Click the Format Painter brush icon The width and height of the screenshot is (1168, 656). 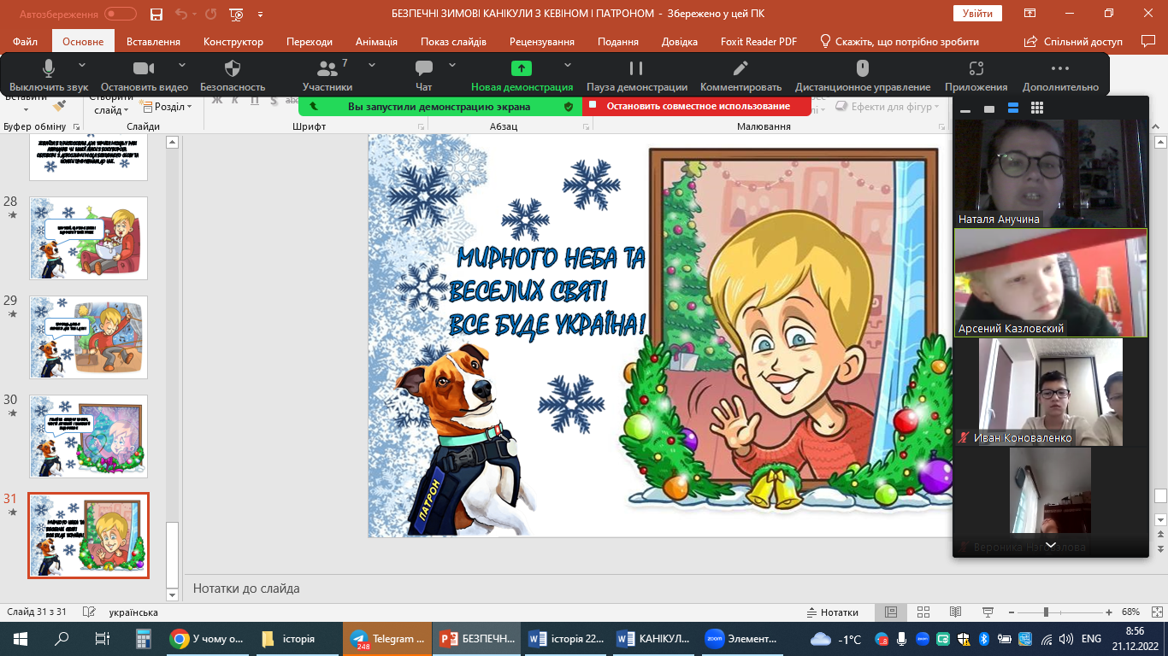click(59, 106)
